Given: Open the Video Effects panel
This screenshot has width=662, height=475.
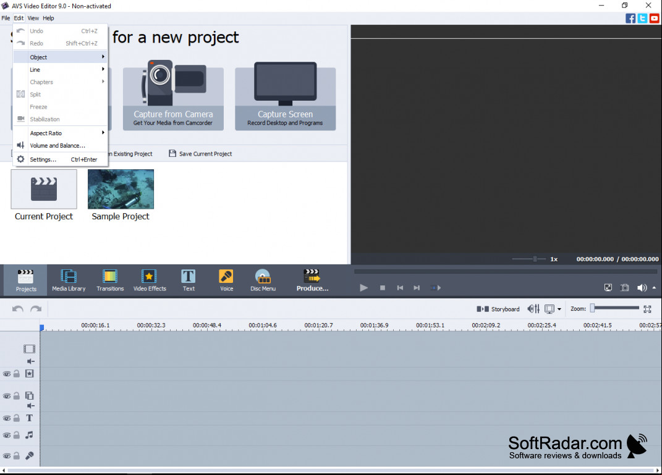Looking at the screenshot, I should click(150, 280).
